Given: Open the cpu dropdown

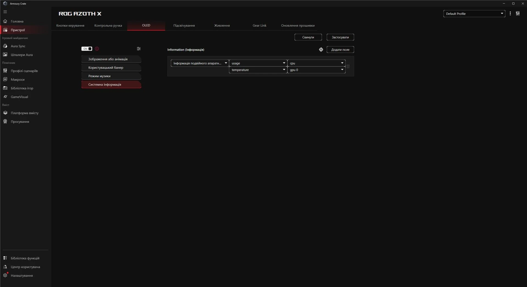Looking at the screenshot, I should [316, 63].
